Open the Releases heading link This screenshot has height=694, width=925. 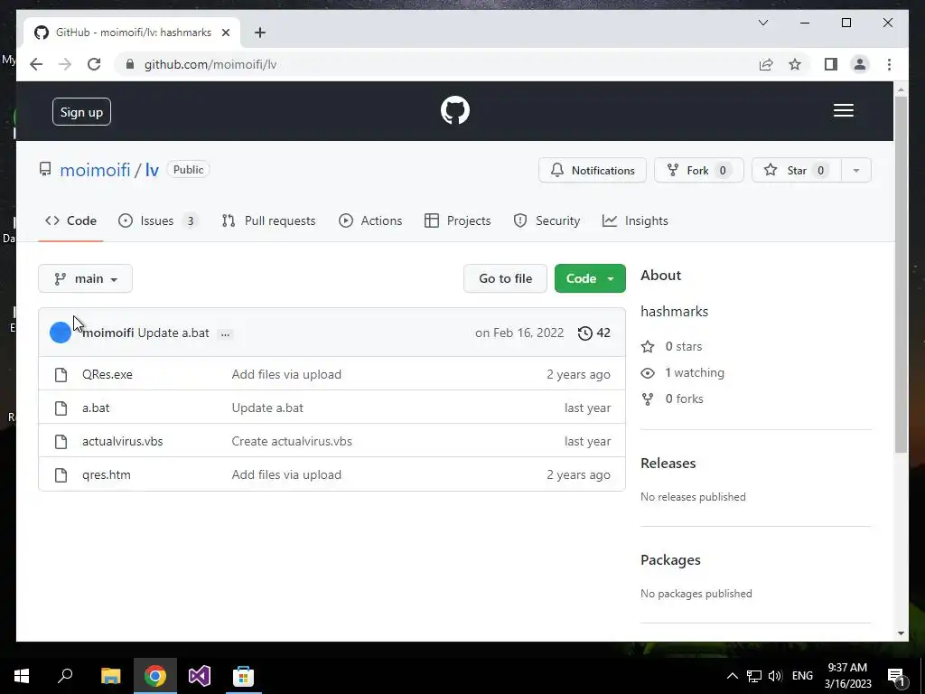click(668, 464)
